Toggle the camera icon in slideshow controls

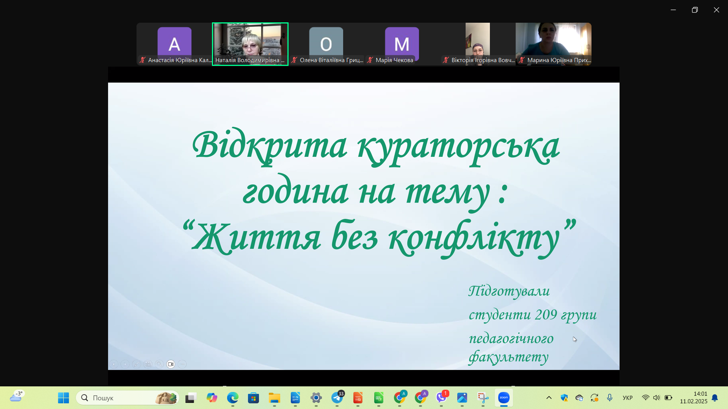click(171, 364)
